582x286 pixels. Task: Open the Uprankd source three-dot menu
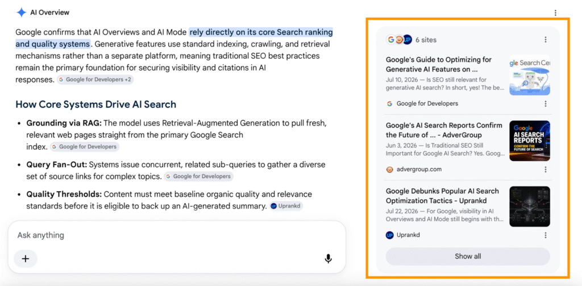pos(545,235)
